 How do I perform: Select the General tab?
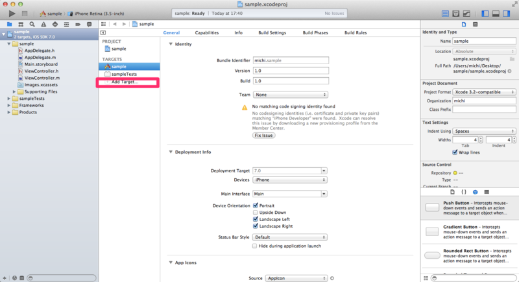[171, 32]
